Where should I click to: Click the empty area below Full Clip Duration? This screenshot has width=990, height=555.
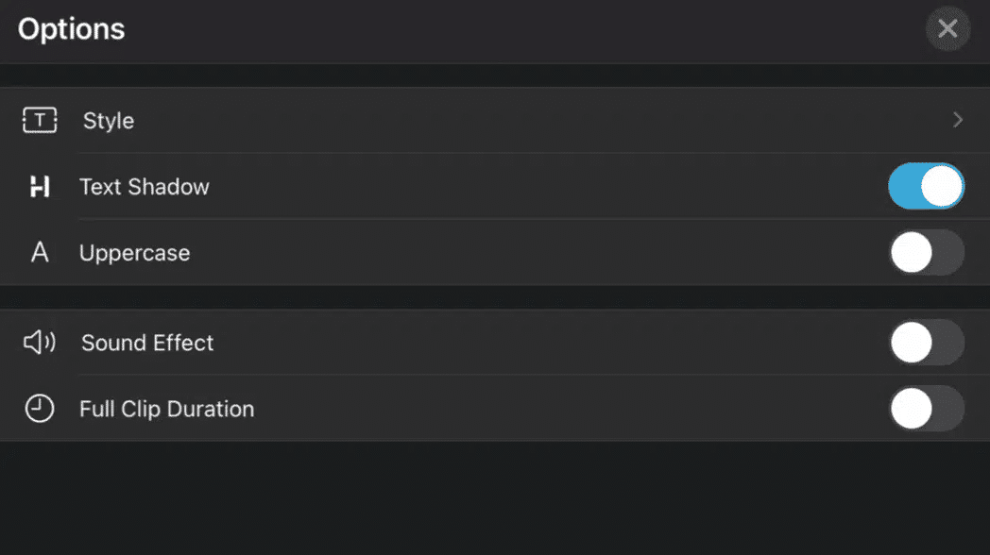pyautogui.click(x=495, y=498)
